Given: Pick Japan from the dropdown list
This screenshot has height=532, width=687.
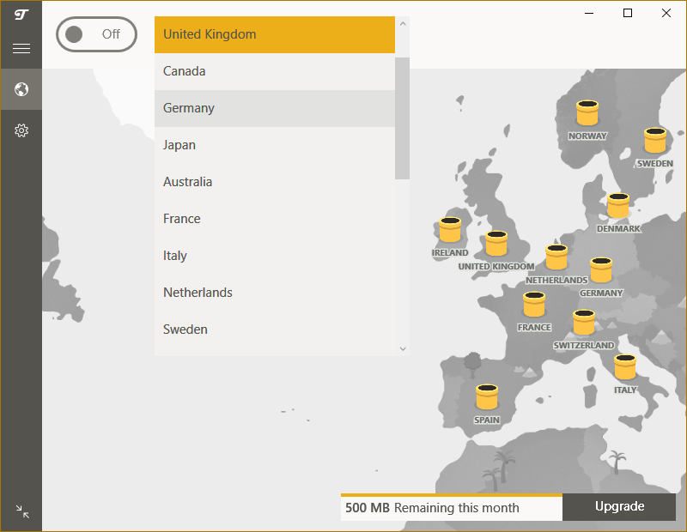Looking at the screenshot, I should pos(274,145).
